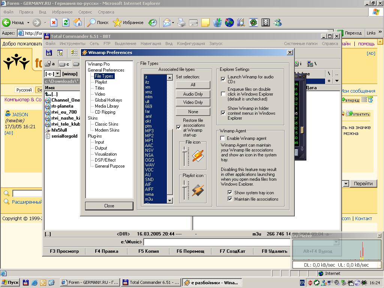The height and width of the screenshot is (288, 384).
Task: Open Конфигурация menu in Total Commander
Action: click(191, 43)
